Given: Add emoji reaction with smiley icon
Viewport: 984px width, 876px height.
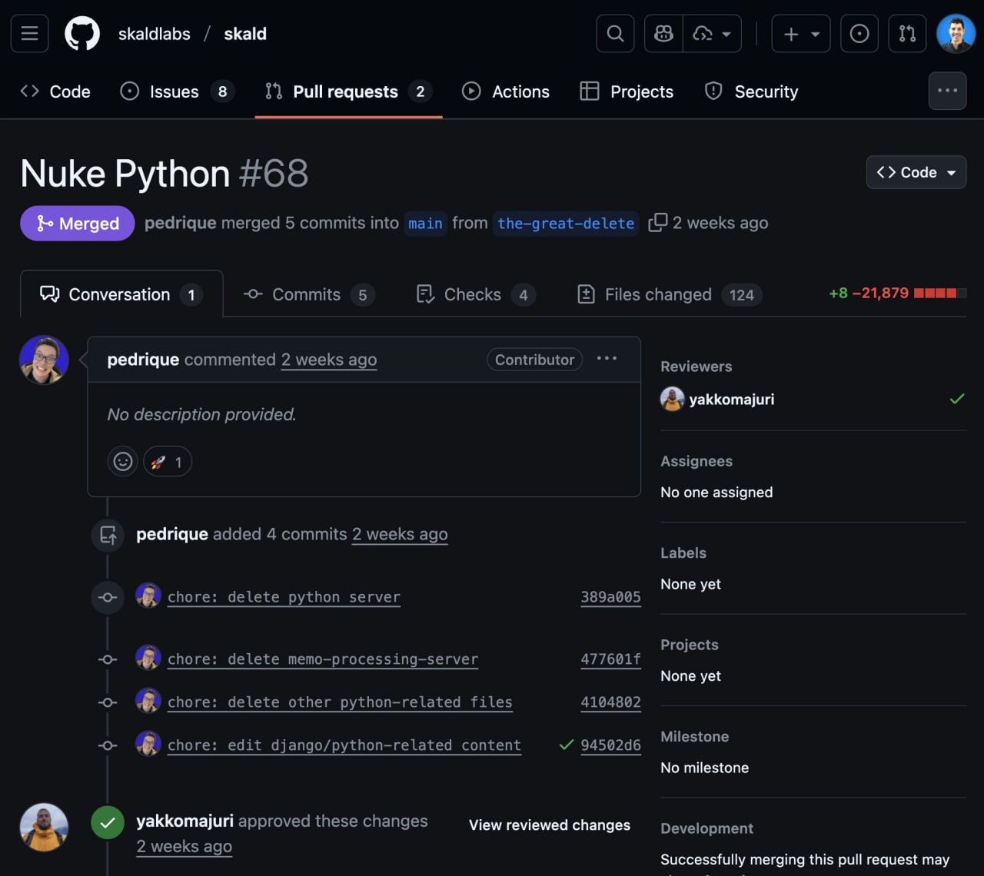Looking at the screenshot, I should [123, 462].
